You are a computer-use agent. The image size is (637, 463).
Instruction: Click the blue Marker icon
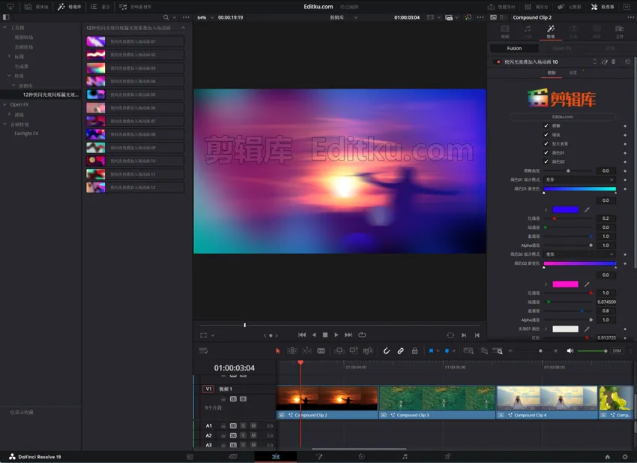pos(447,350)
